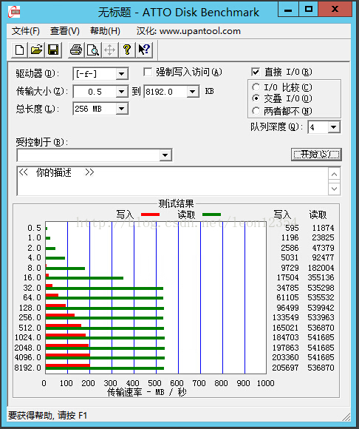Click read value 539942
This screenshot has width=359, height=429.
point(321,308)
